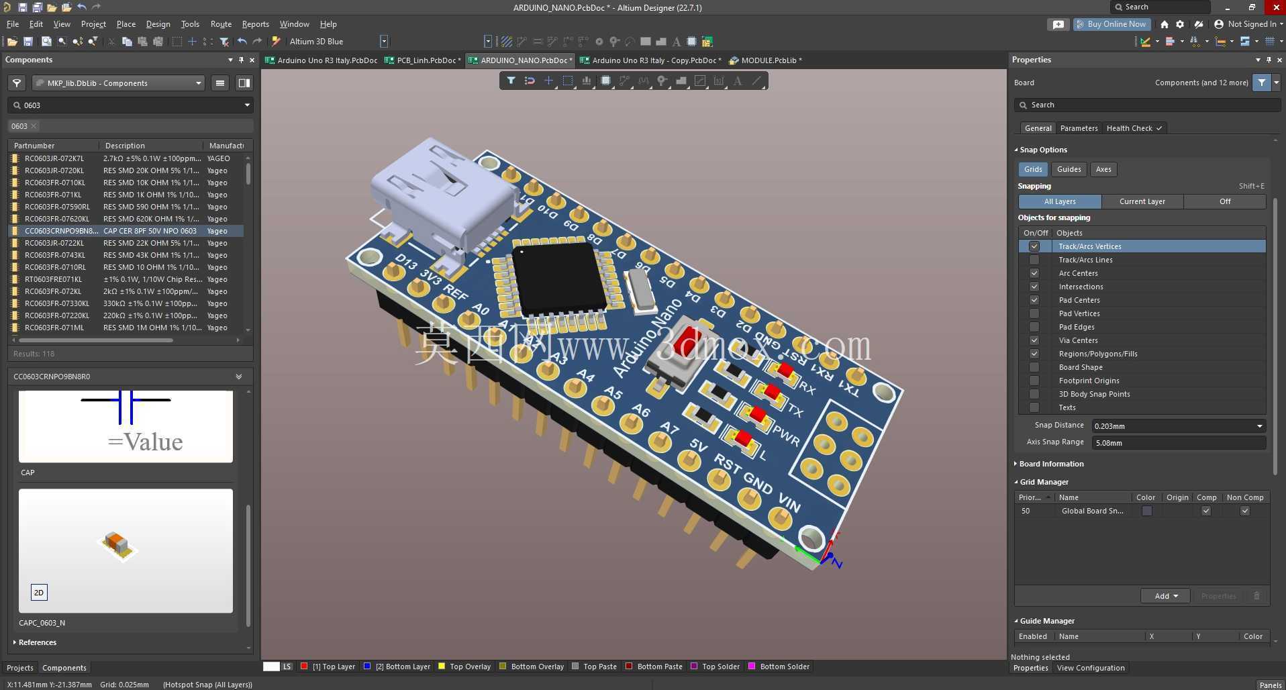Viewport: 1286px width, 690px height.
Task: Open the settings gear icon
Action: coord(1180,24)
